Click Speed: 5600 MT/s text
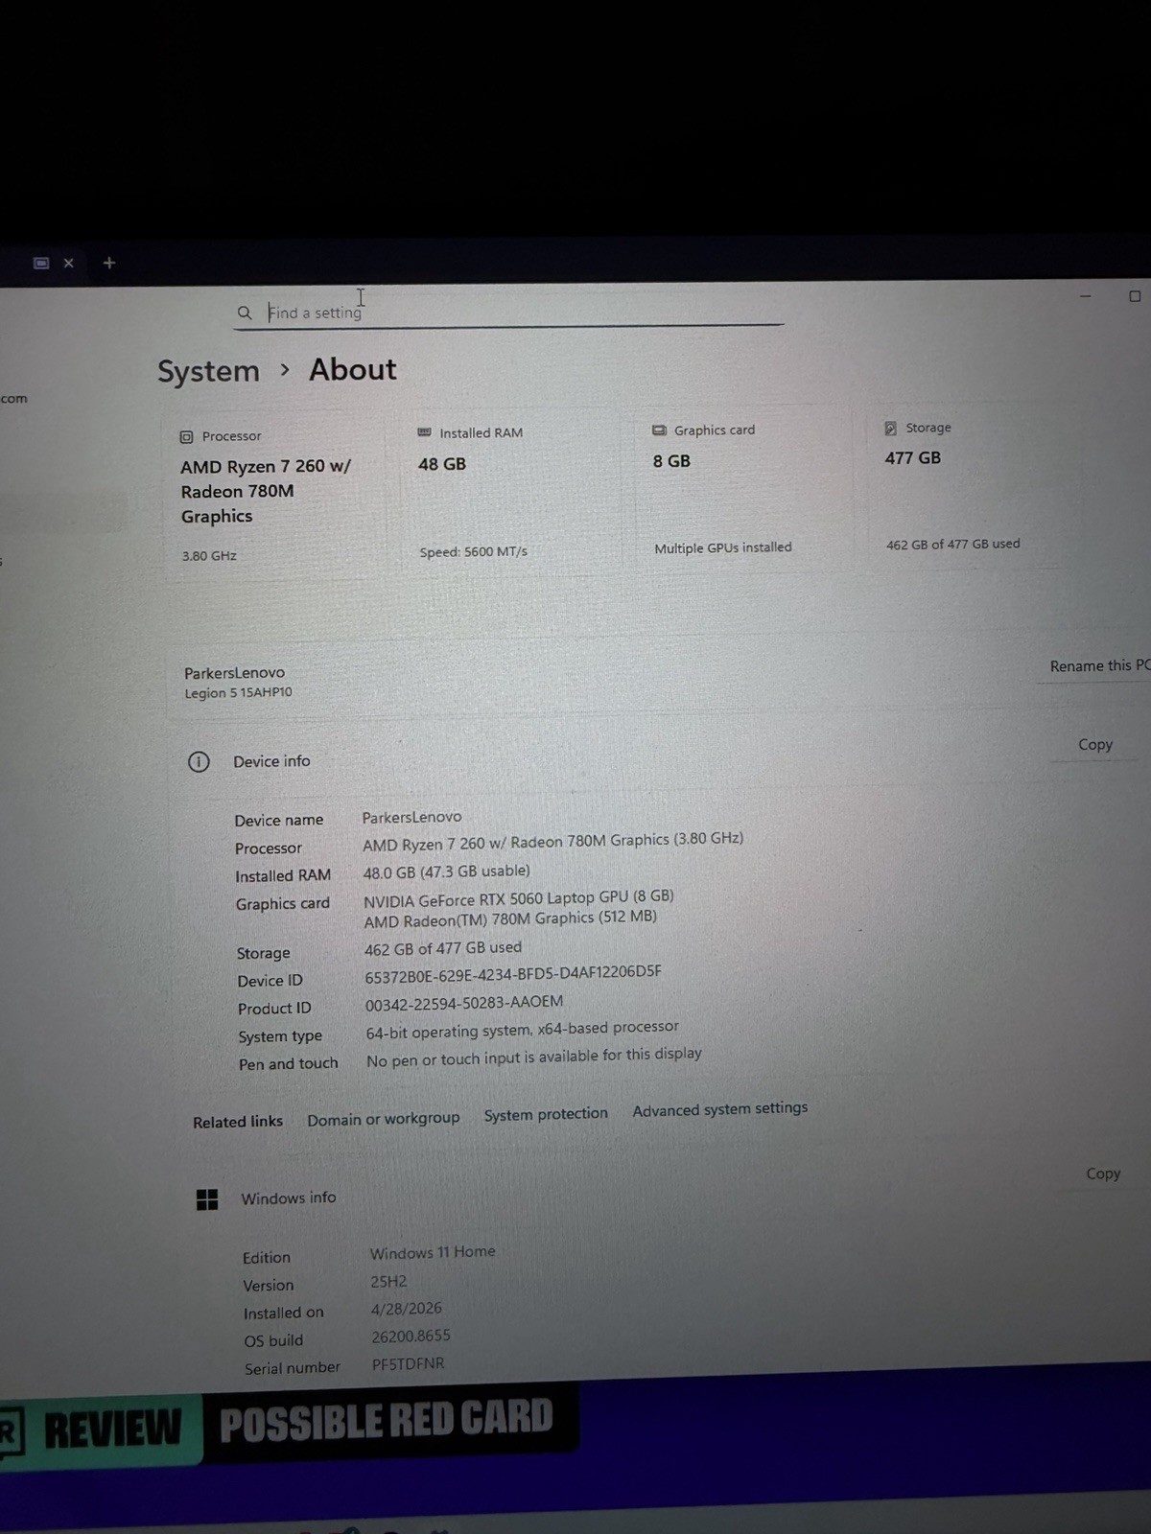Screen dimensions: 1151x1534 (474, 552)
